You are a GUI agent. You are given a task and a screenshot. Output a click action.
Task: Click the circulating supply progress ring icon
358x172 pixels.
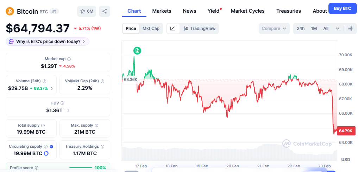[46, 153]
